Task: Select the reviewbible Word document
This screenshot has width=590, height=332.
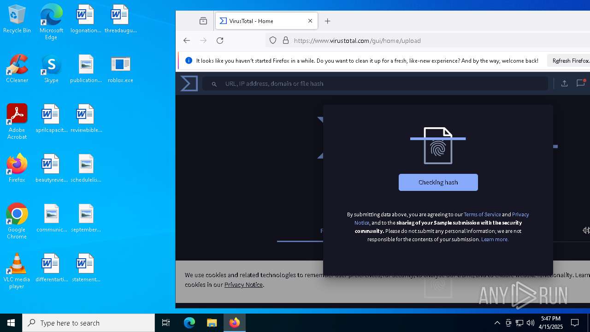Action: click(86, 119)
